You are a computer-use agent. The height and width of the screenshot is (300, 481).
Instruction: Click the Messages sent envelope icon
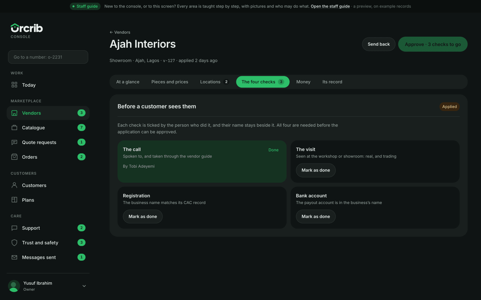pos(14,257)
